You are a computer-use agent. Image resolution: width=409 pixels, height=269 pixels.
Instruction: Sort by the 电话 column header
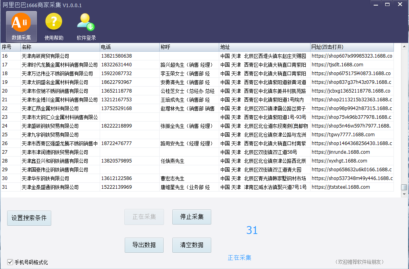pos(129,47)
